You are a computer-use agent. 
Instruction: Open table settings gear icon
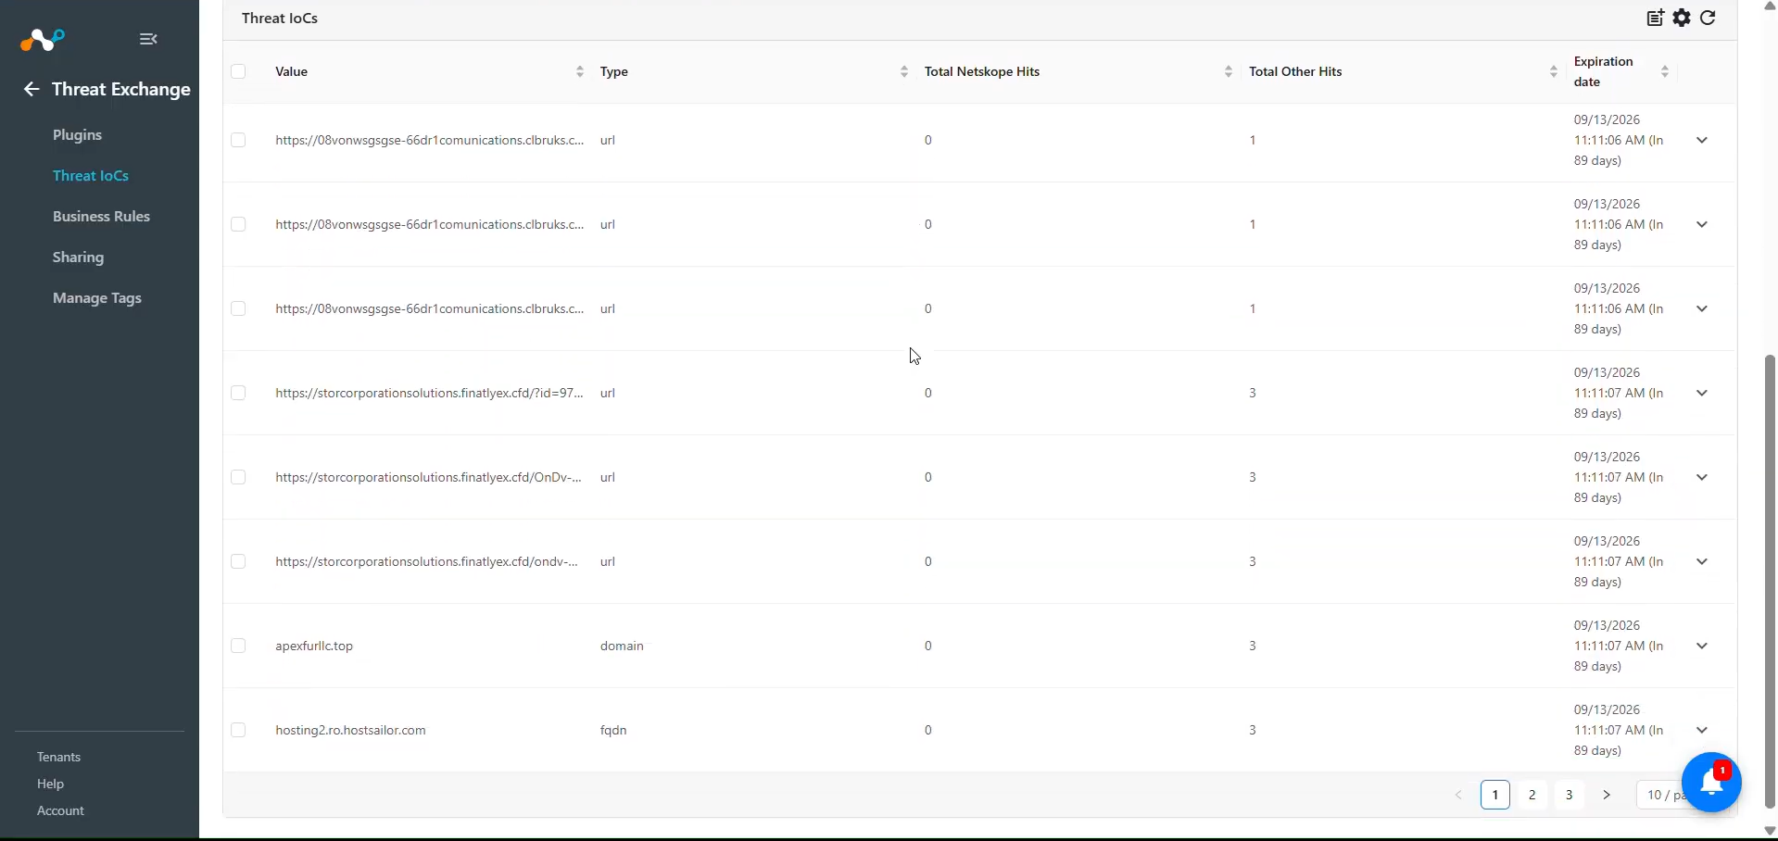pos(1683,18)
